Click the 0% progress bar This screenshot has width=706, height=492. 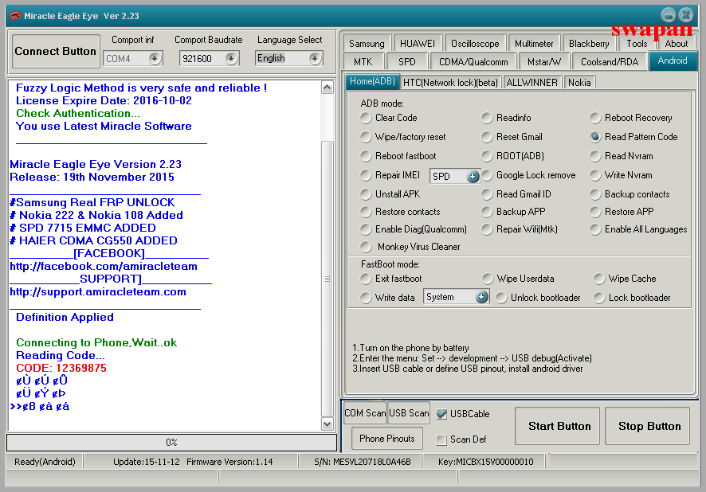tap(171, 442)
